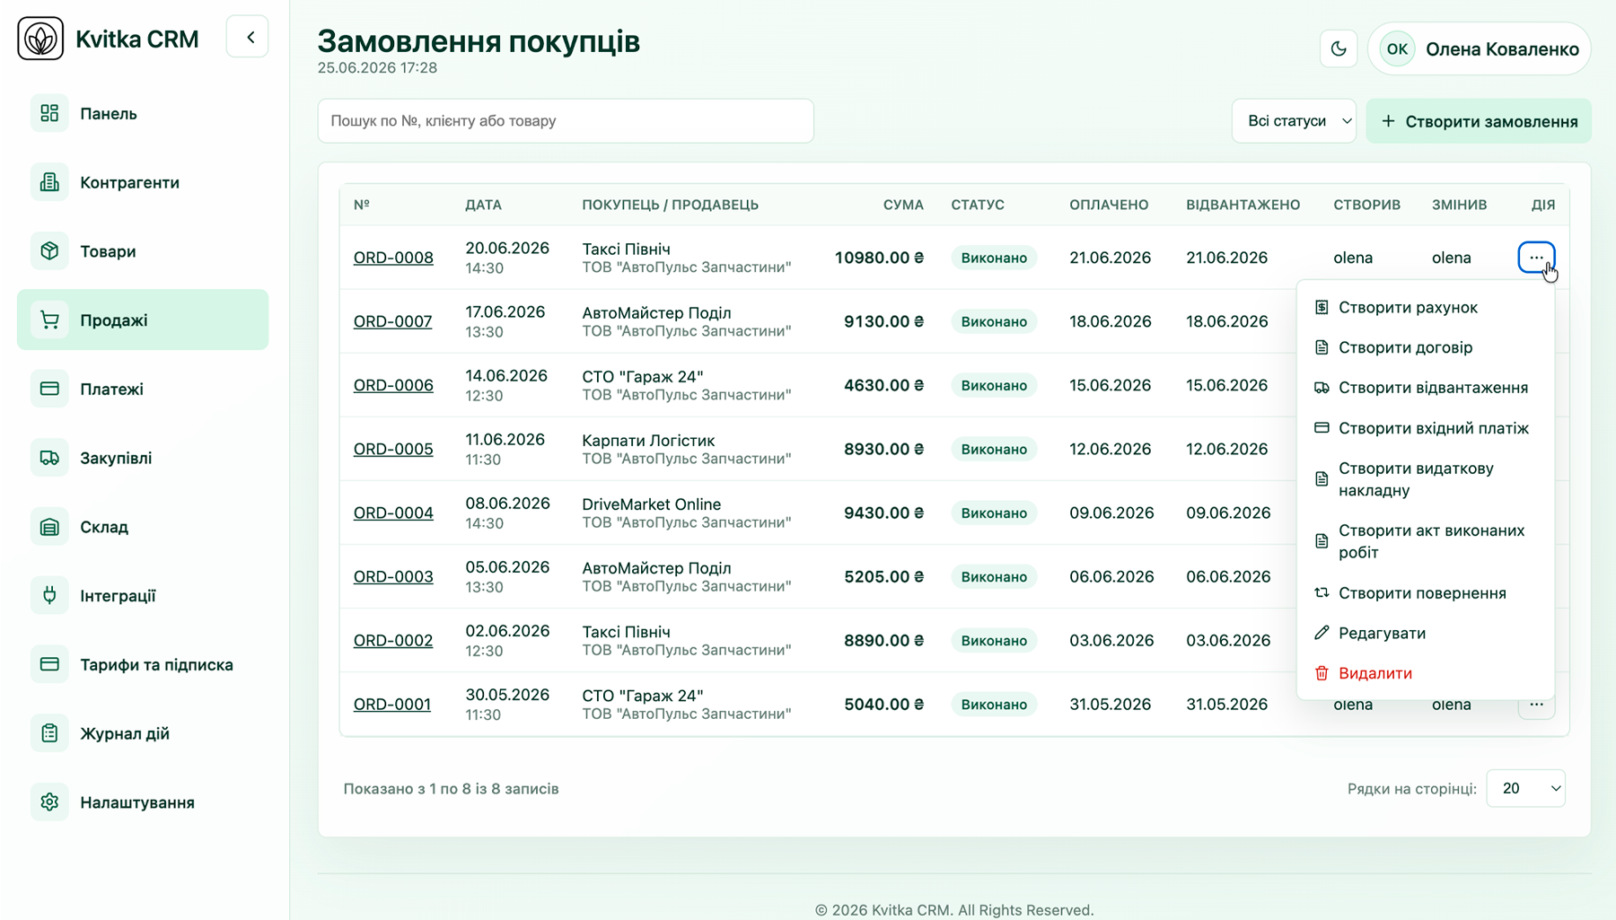Open order link ORD-0002
1616x920 pixels.
(393, 640)
